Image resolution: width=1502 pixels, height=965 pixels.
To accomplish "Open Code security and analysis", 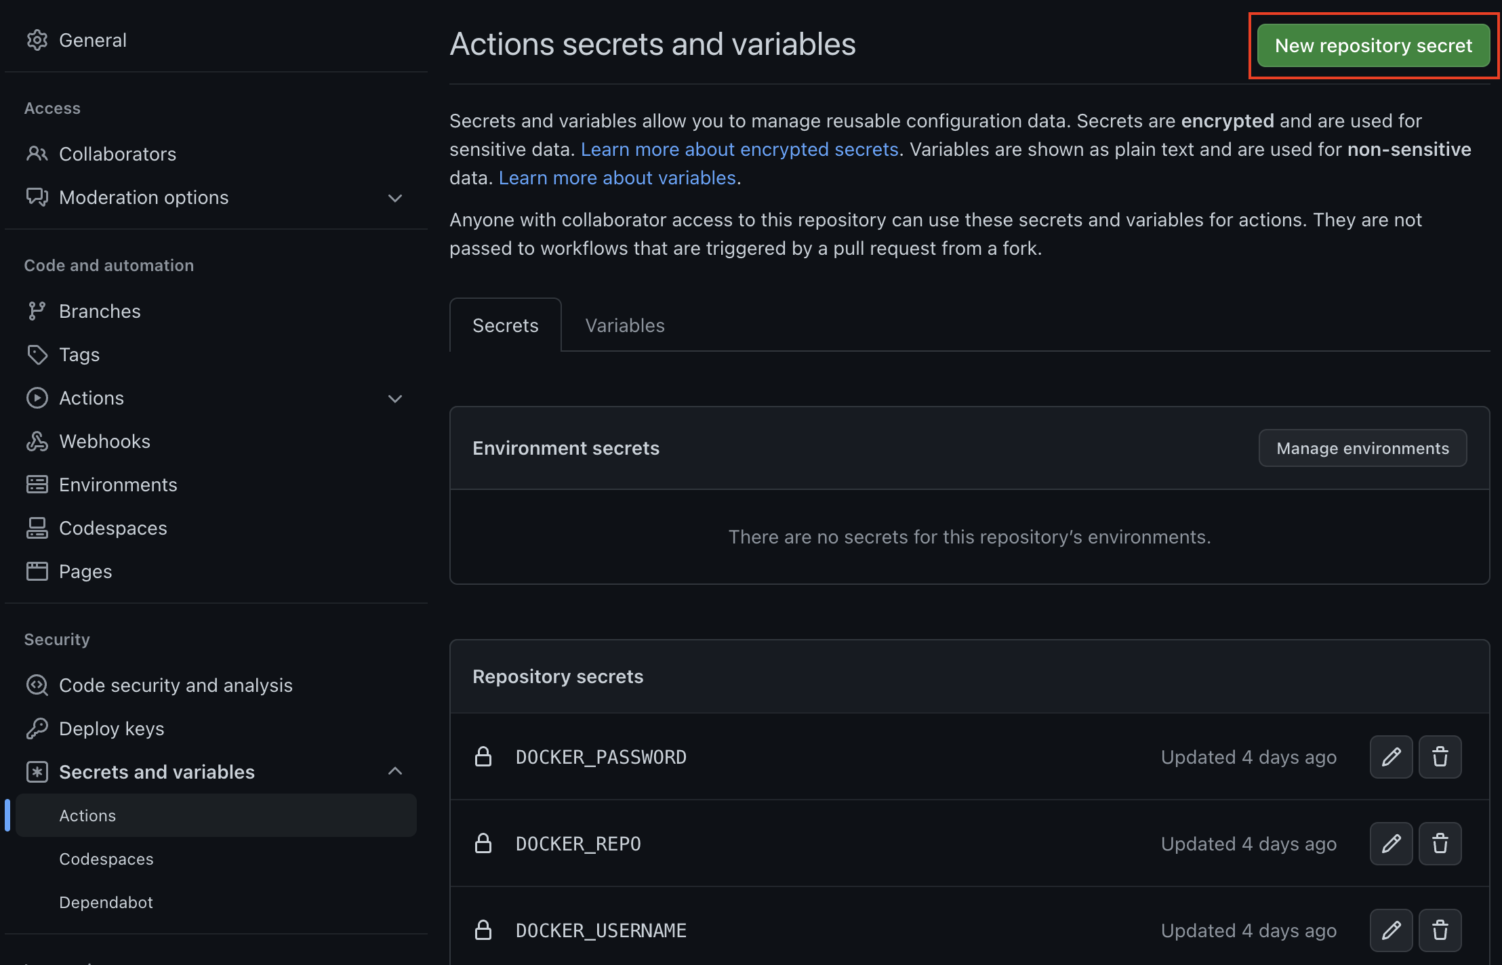I will click(x=176, y=685).
